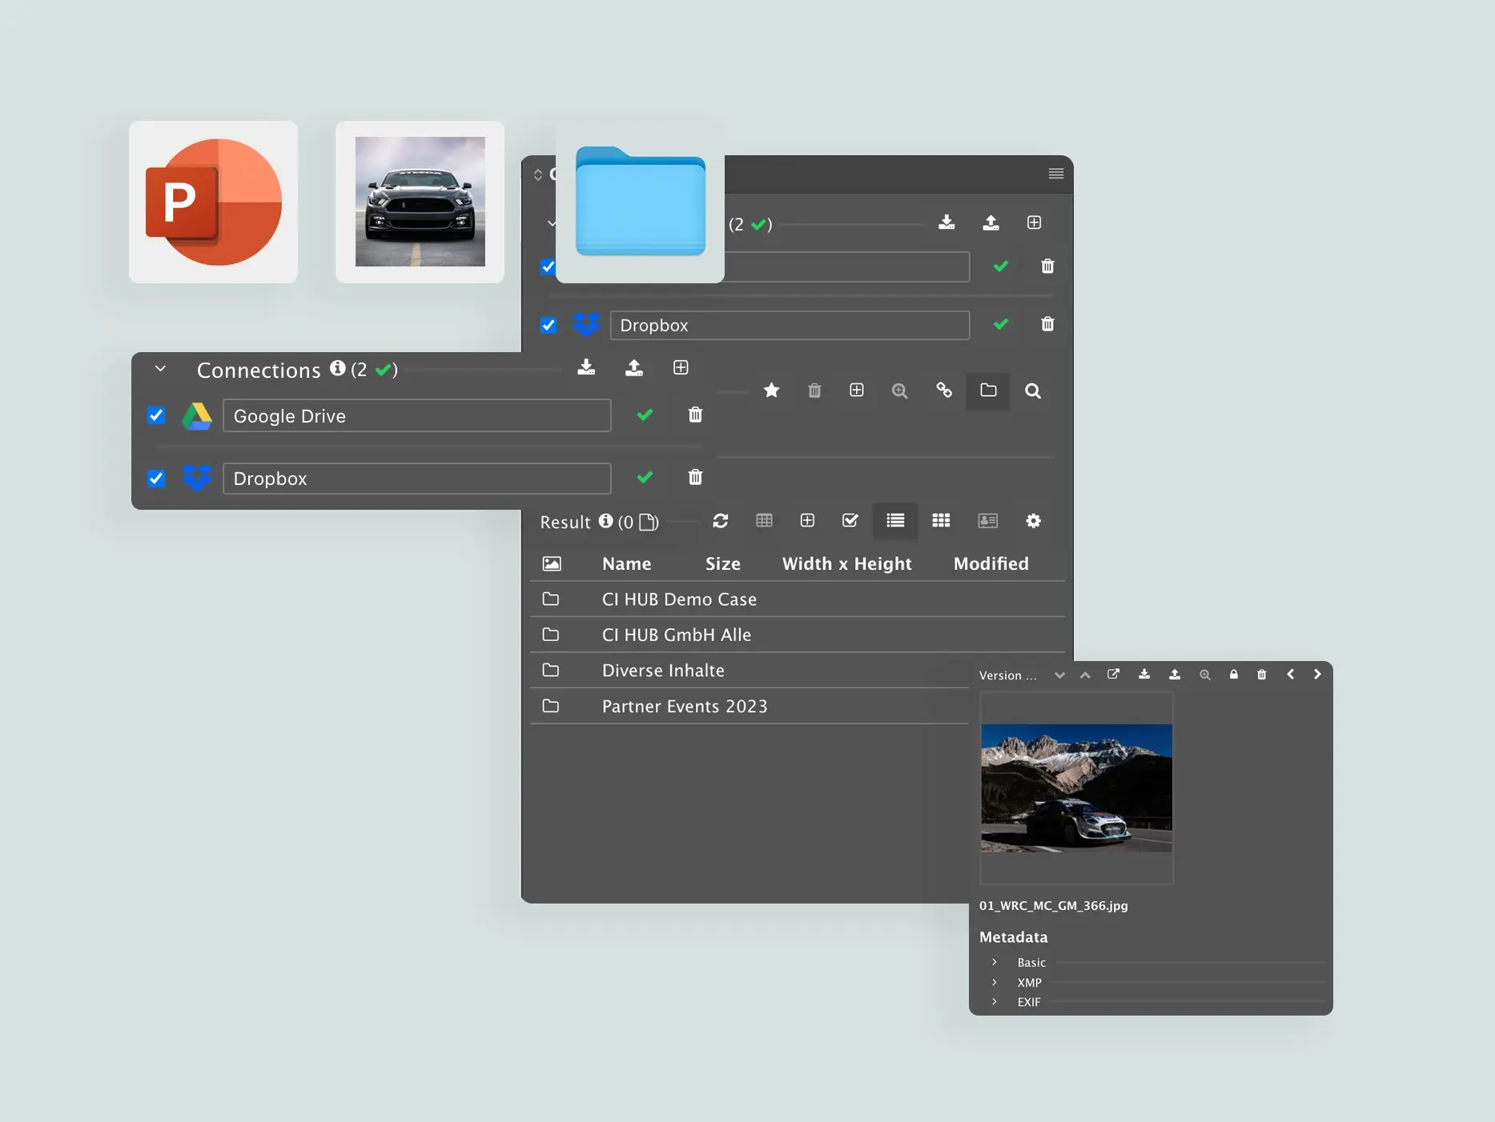Add a connection using back panel plus icon
This screenshot has height=1122, width=1495.
[x=1034, y=222]
